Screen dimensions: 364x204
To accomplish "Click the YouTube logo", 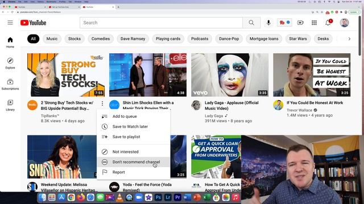I will click(x=33, y=23).
